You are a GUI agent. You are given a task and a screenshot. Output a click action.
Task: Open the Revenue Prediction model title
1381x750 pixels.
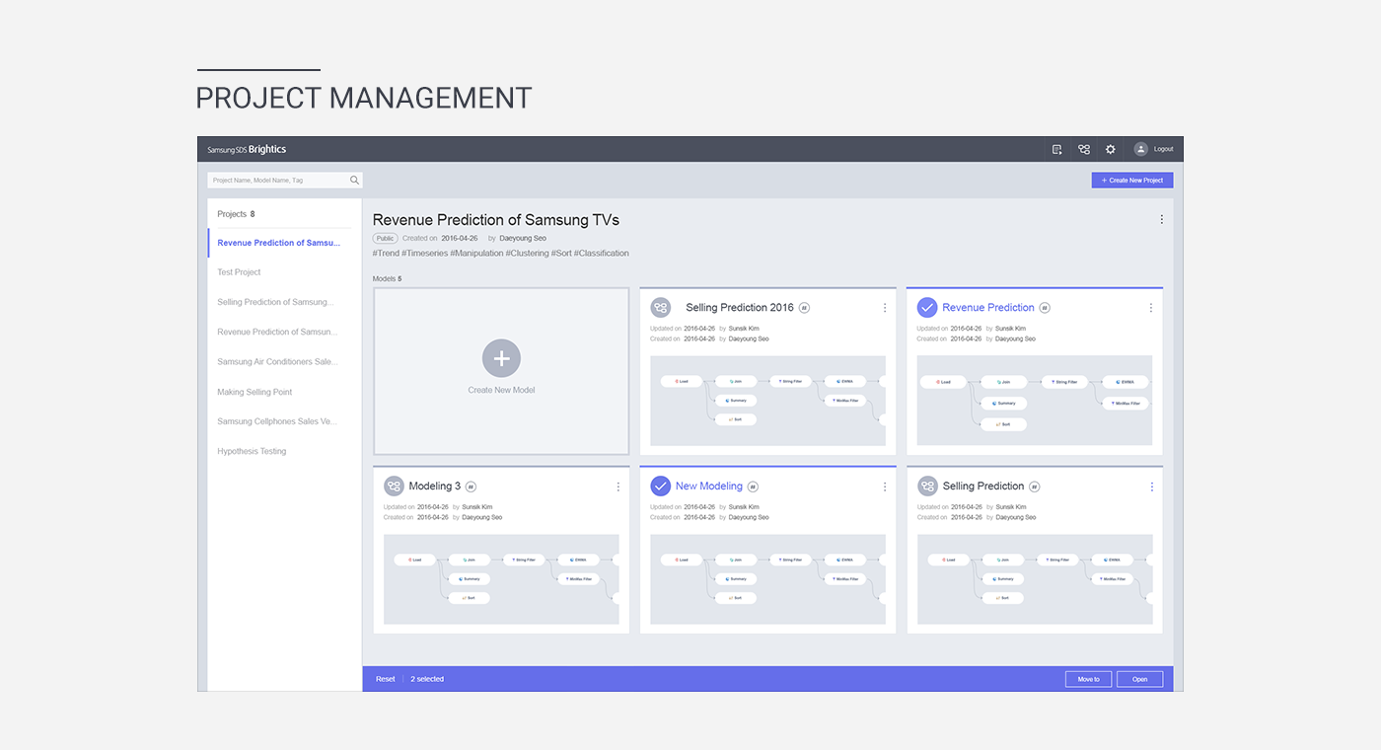coord(988,308)
